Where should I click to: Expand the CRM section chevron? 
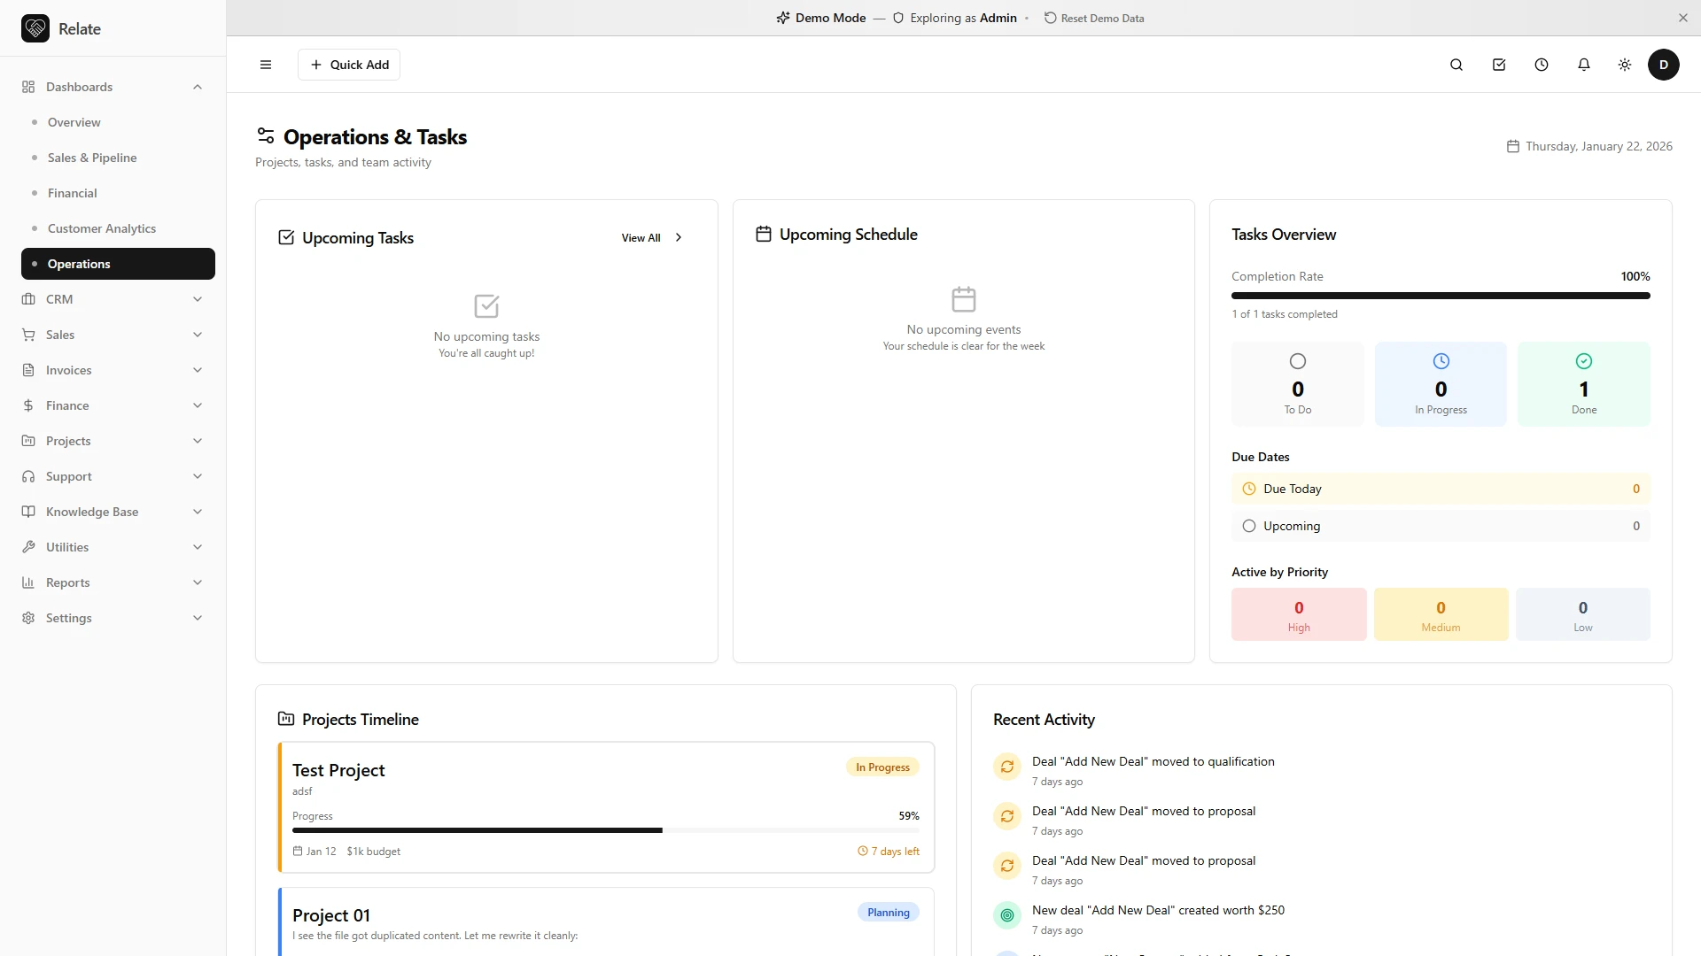pyautogui.click(x=198, y=299)
